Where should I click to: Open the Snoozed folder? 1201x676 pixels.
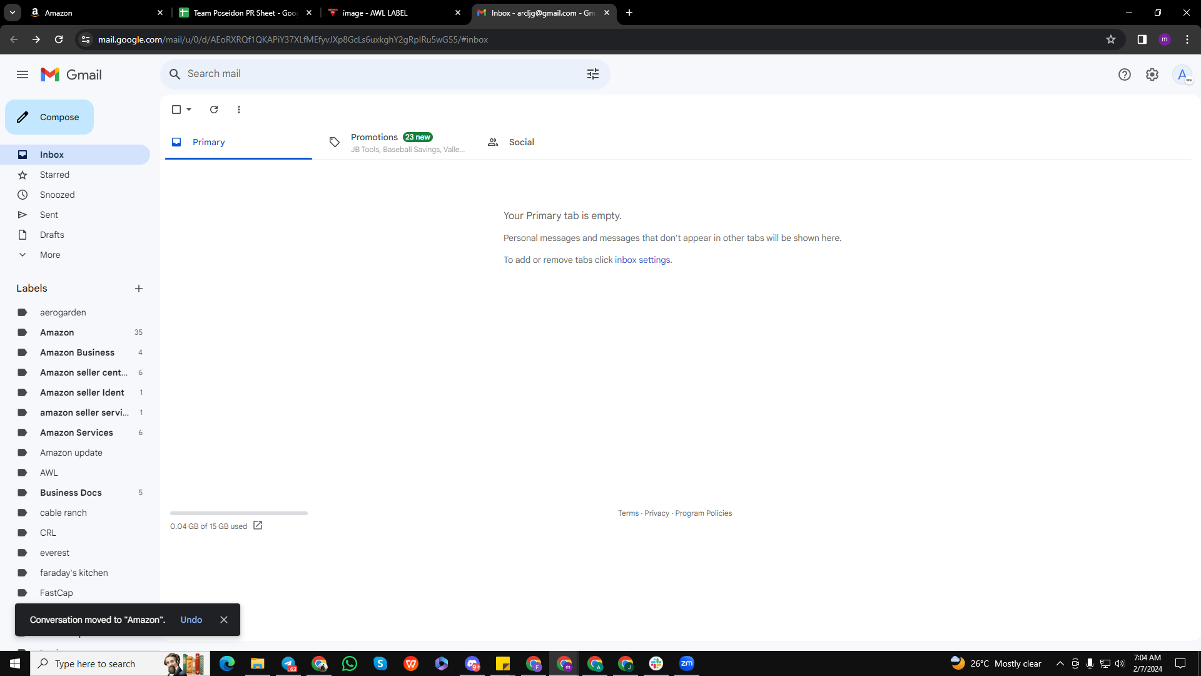(x=75, y=195)
